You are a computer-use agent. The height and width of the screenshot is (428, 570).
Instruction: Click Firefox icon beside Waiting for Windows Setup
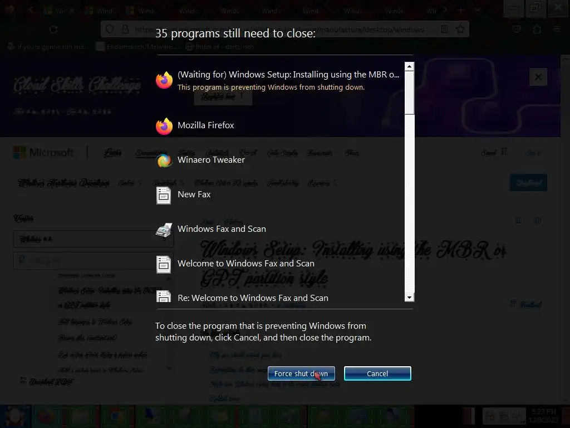[164, 80]
